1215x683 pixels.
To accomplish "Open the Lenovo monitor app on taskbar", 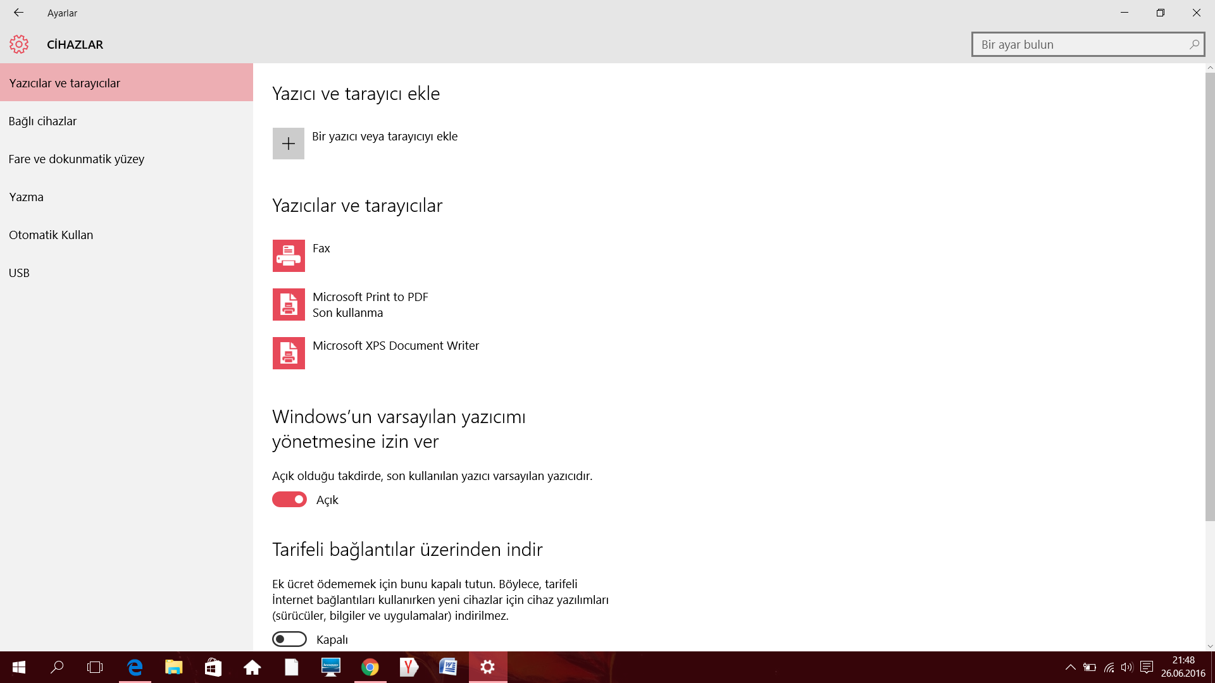I will 331,667.
